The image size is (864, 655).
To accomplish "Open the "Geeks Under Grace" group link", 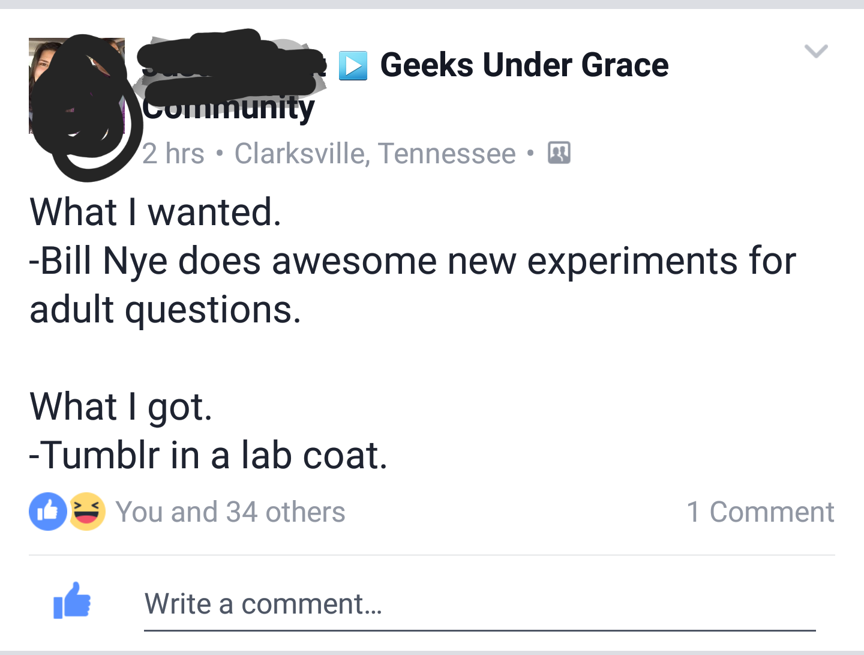I will click(524, 65).
